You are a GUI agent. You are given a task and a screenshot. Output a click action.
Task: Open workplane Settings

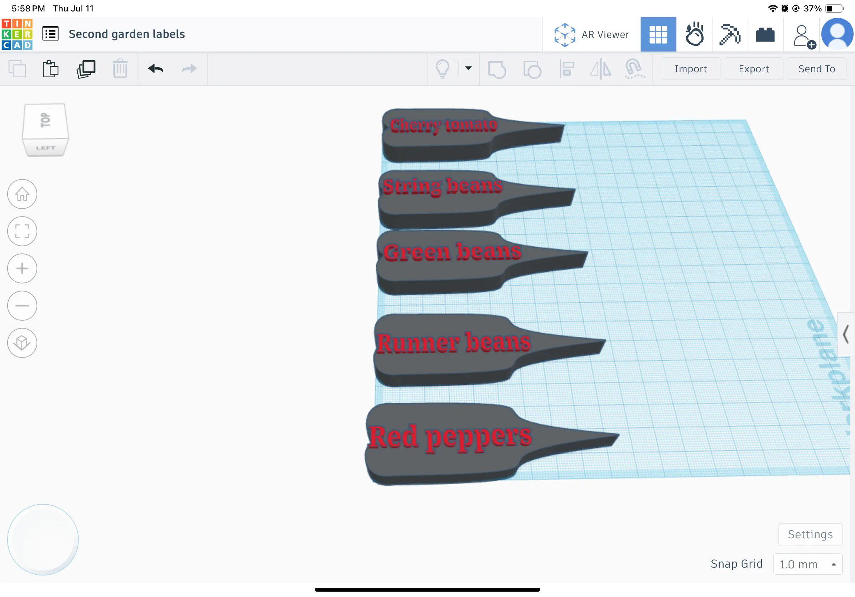click(x=810, y=534)
